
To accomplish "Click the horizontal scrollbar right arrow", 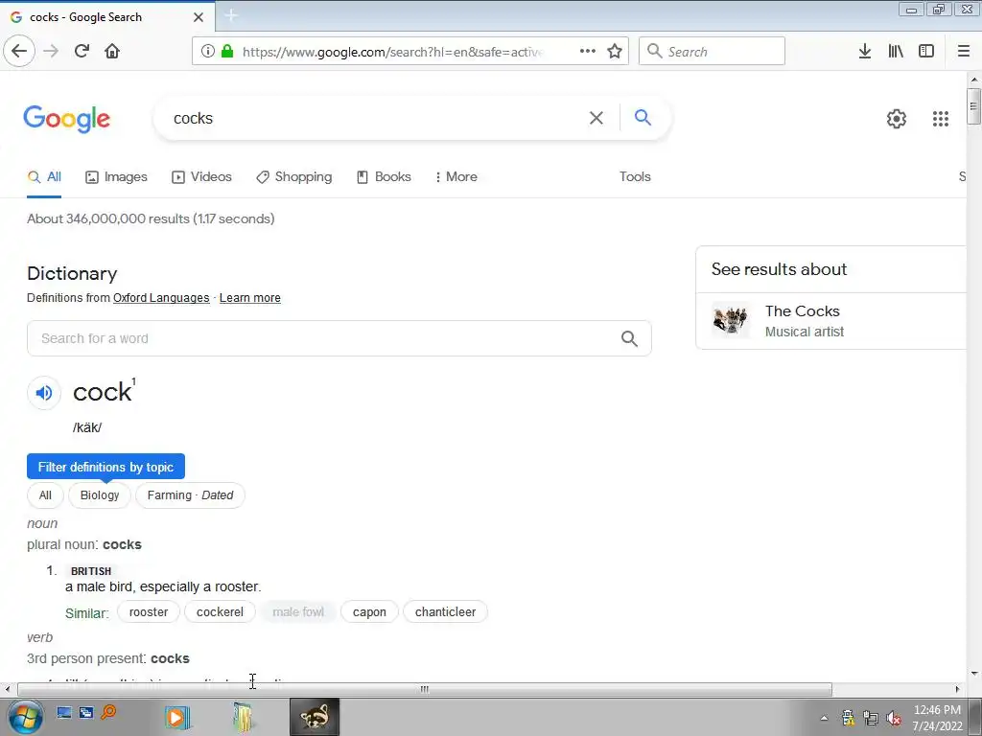I will pos(957,690).
